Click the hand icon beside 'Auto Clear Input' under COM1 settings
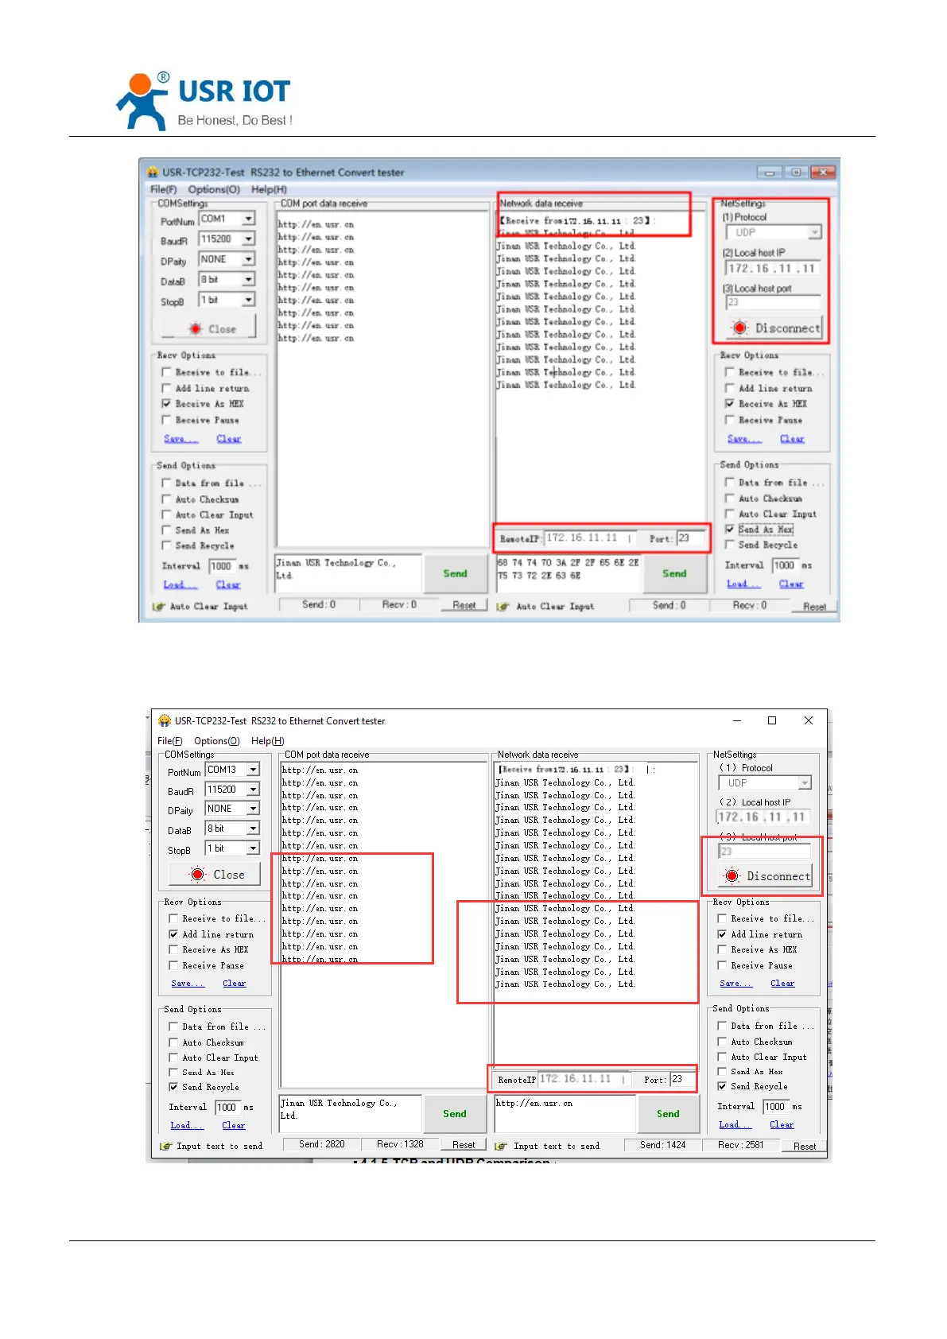 pos(159,607)
